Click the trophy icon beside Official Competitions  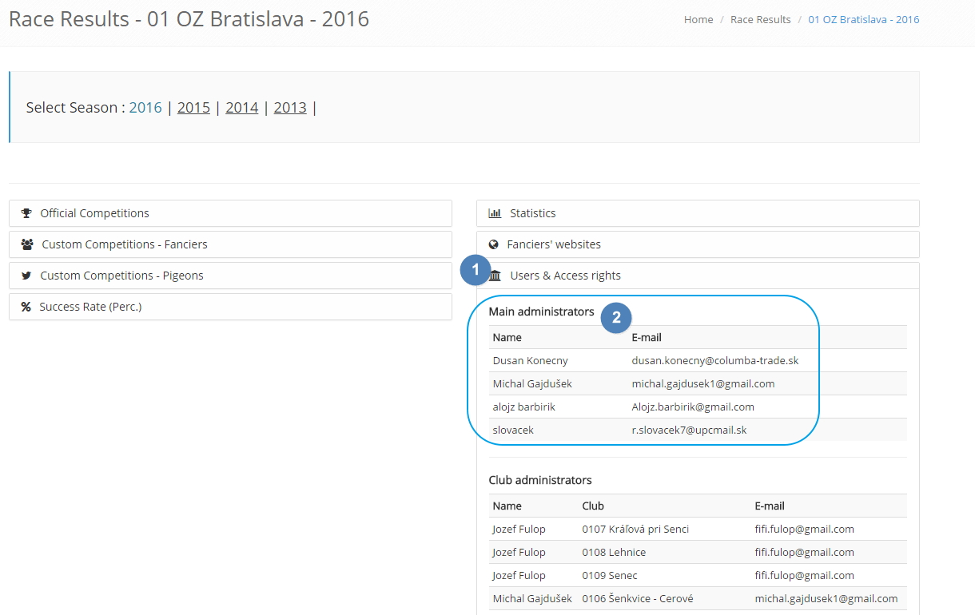pyautogui.click(x=26, y=213)
